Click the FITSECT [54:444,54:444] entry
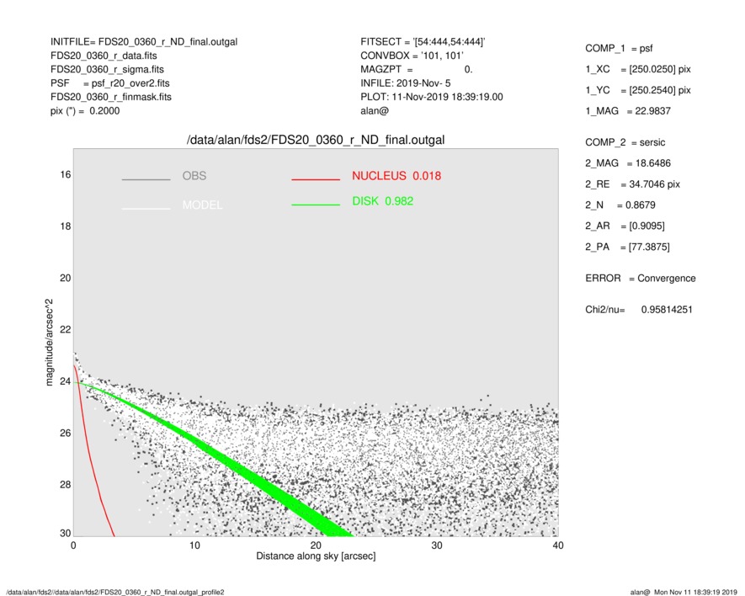 point(423,42)
